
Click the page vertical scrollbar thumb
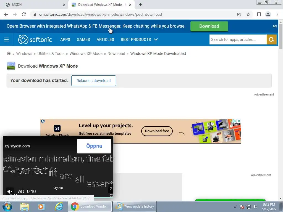[281, 36]
